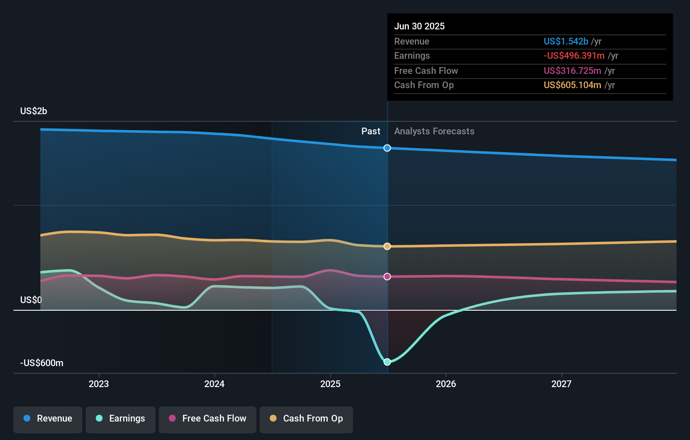
Task: Click the Earnings row label in tooltip
Action: (x=412, y=55)
